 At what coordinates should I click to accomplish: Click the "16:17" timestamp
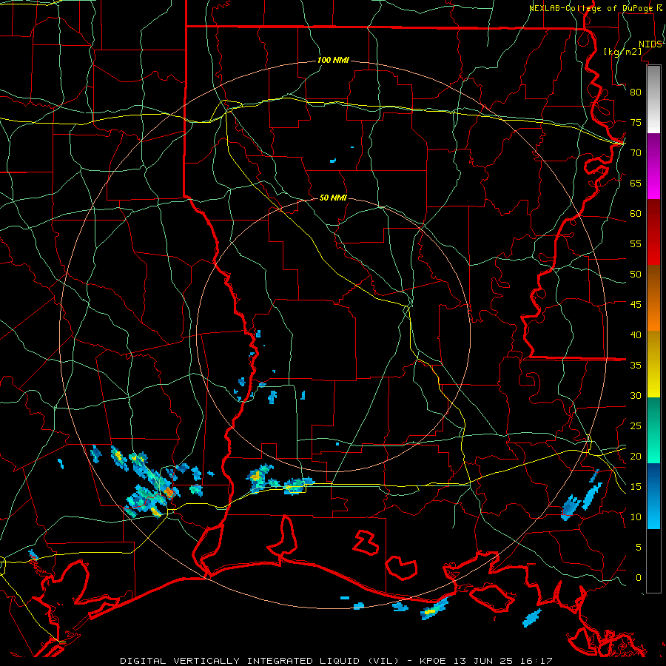tap(537, 661)
